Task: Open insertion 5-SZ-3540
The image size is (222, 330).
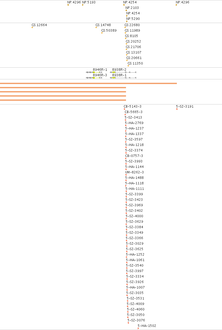Action: point(135,266)
